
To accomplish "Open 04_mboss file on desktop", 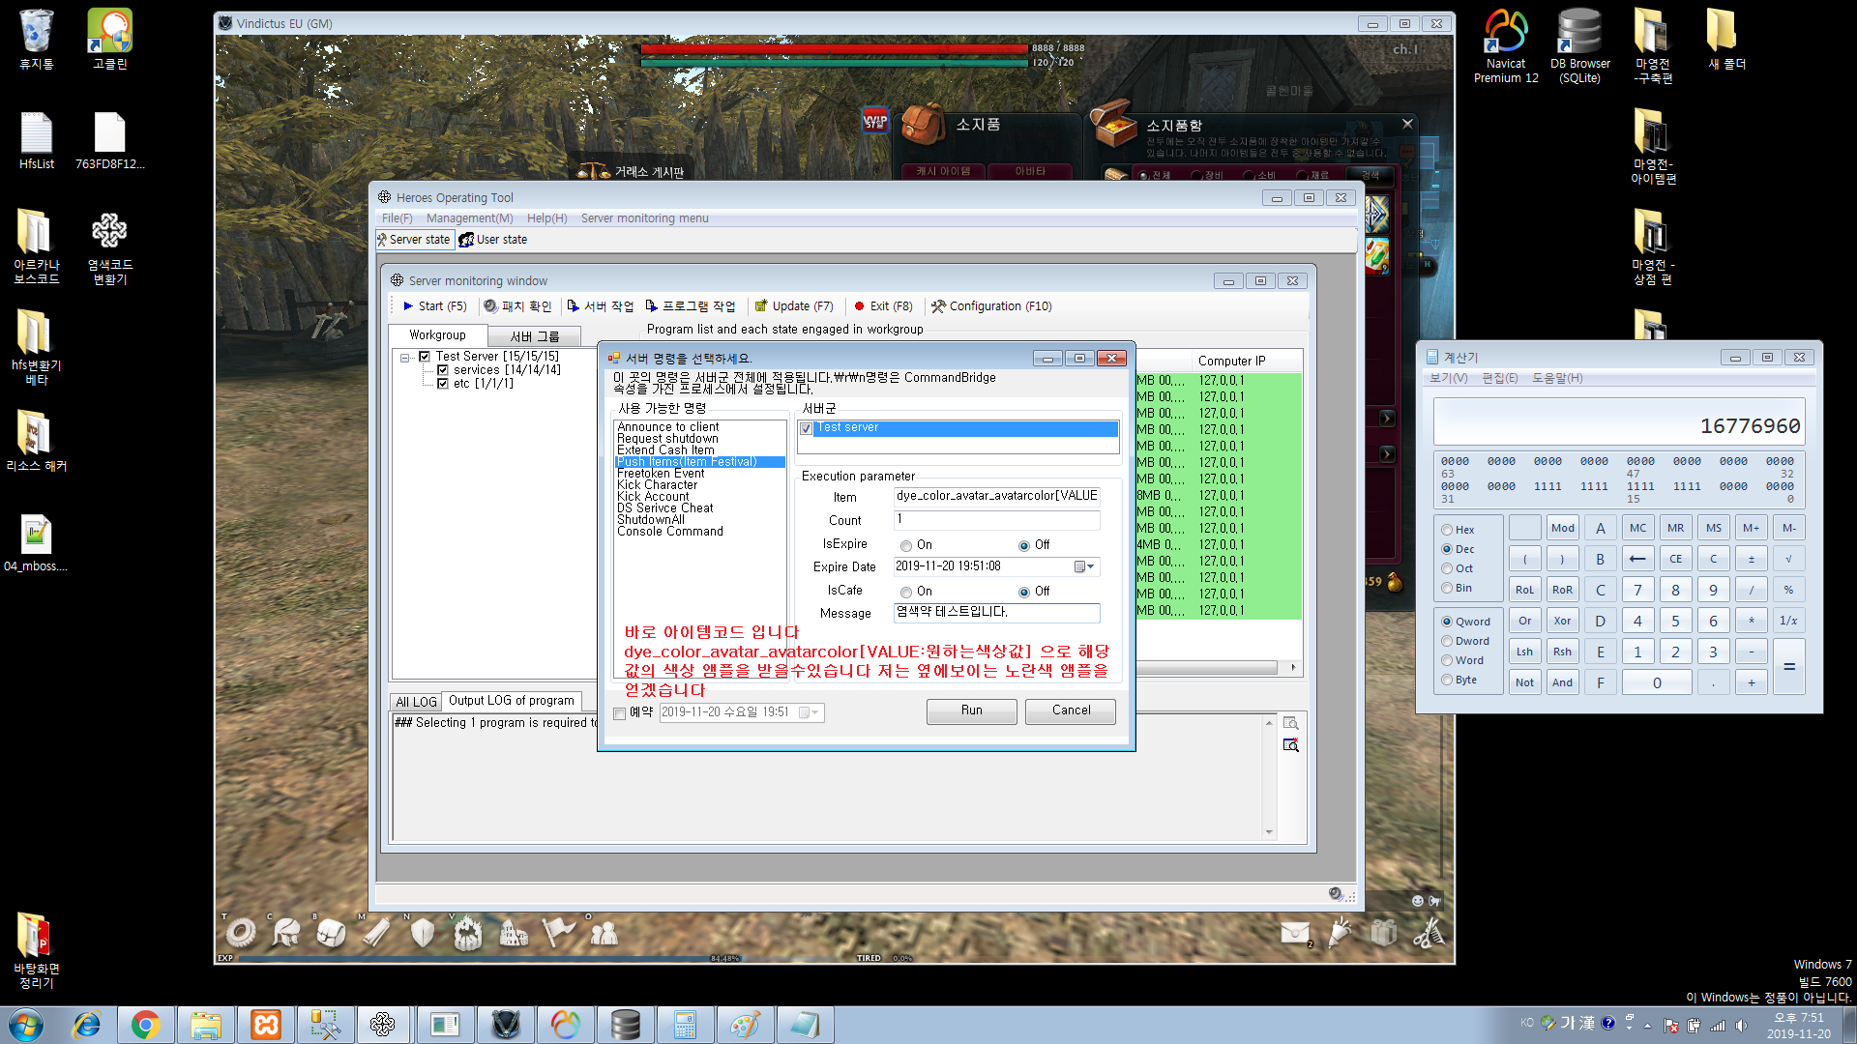I will click(x=37, y=542).
